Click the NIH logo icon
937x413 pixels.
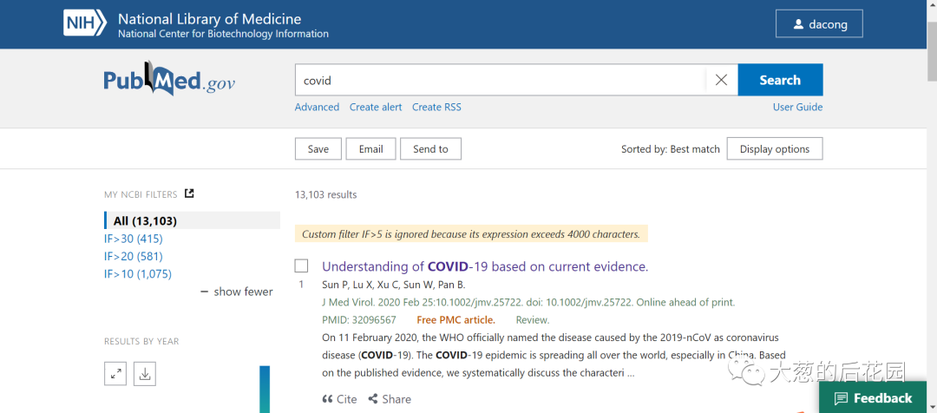pos(84,23)
